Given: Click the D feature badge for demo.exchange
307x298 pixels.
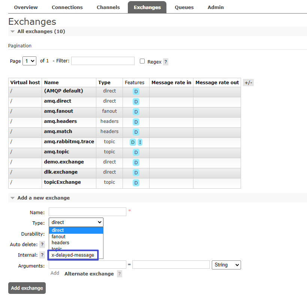Looking at the screenshot, I should tap(136, 162).
